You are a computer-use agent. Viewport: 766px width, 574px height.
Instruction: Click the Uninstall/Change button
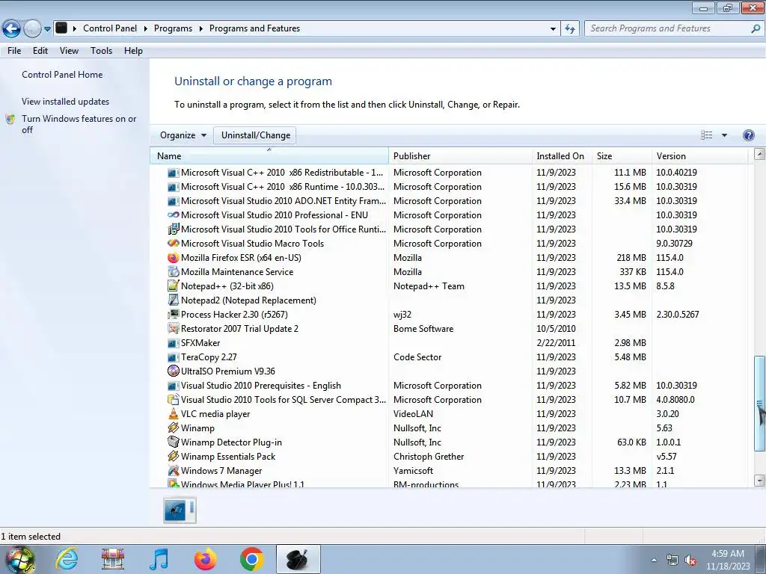[x=256, y=135]
